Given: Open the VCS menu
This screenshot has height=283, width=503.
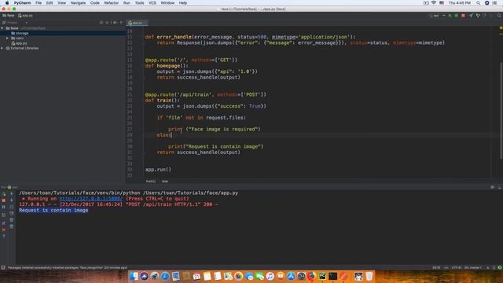Looking at the screenshot, I should tap(152, 3).
